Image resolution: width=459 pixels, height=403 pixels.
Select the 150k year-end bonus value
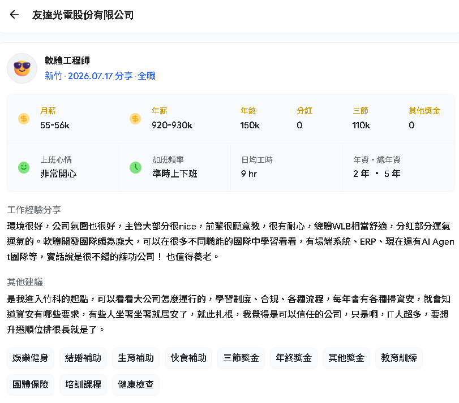pyautogui.click(x=250, y=125)
